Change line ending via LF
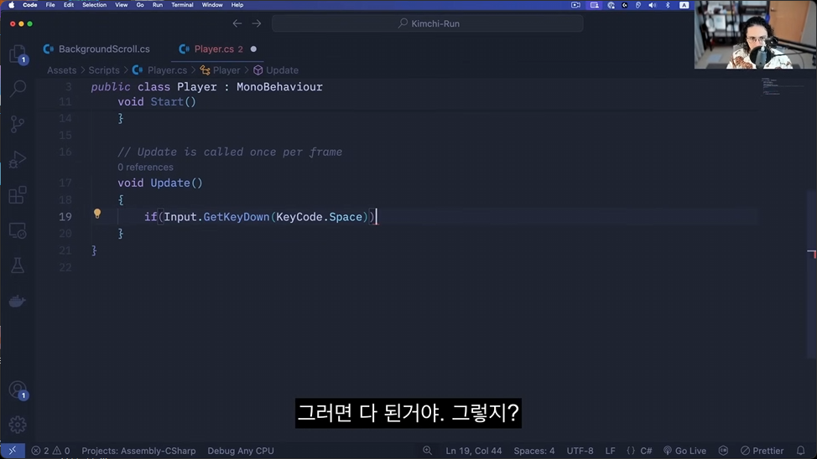The width and height of the screenshot is (817, 459). click(x=610, y=451)
